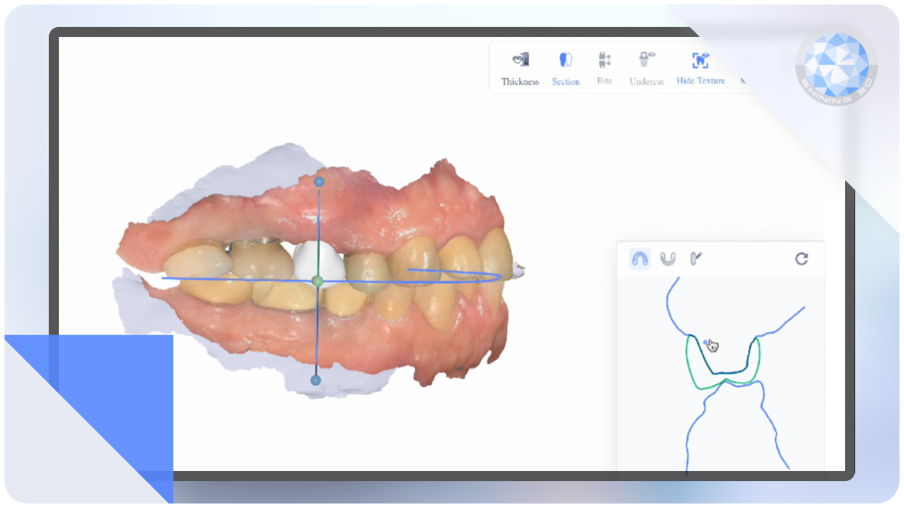Image resolution: width=904 pixels, height=508 pixels.
Task: Open the Thickness analysis tool
Action: (519, 67)
